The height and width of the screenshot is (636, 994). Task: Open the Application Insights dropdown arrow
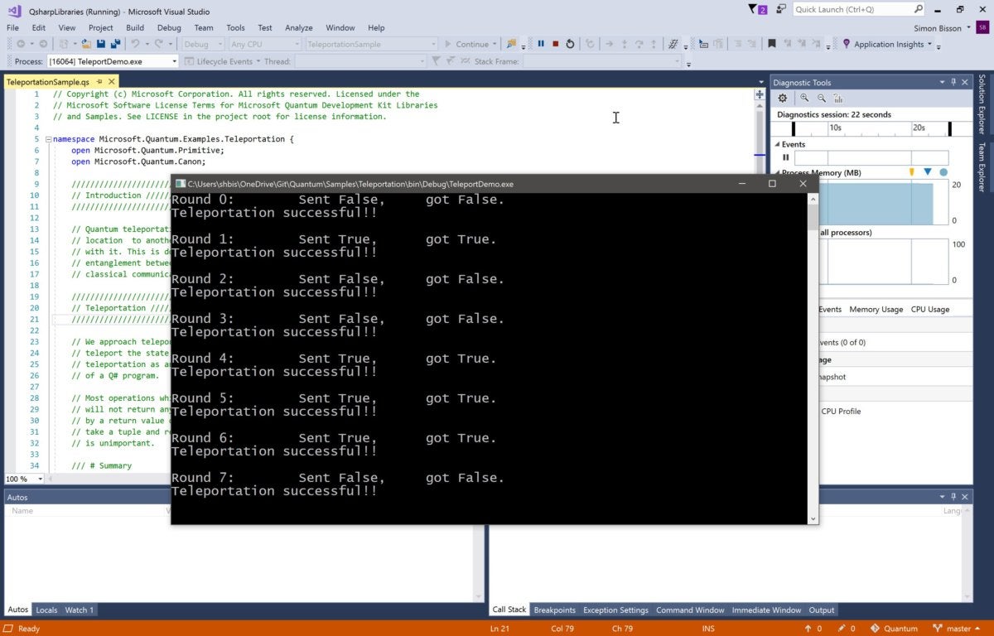click(929, 44)
